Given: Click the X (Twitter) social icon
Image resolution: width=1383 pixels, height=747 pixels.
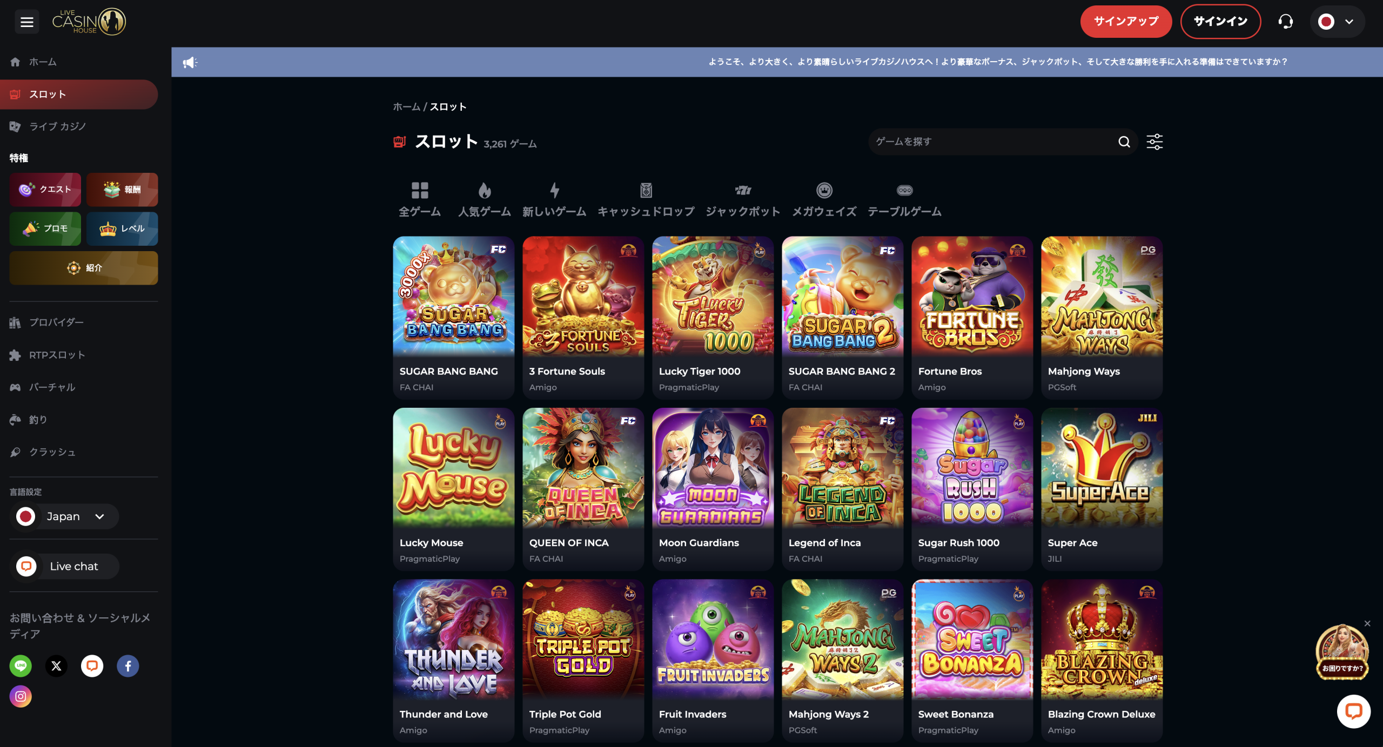Looking at the screenshot, I should (57, 665).
